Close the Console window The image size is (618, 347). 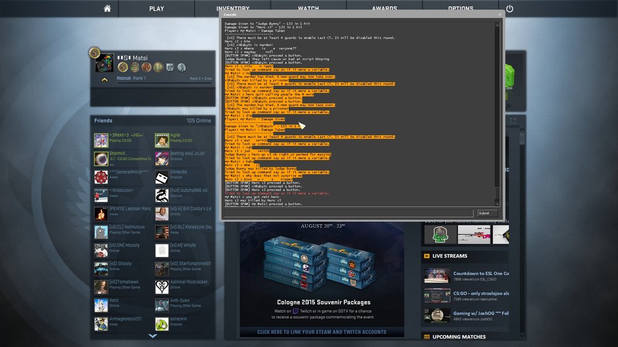coord(500,15)
